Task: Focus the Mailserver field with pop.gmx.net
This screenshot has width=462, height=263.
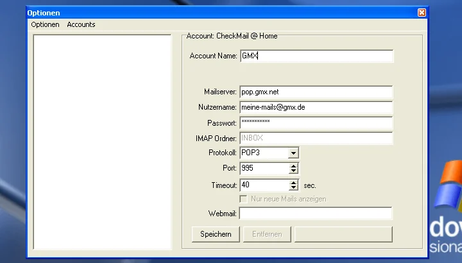Action: tap(316, 92)
